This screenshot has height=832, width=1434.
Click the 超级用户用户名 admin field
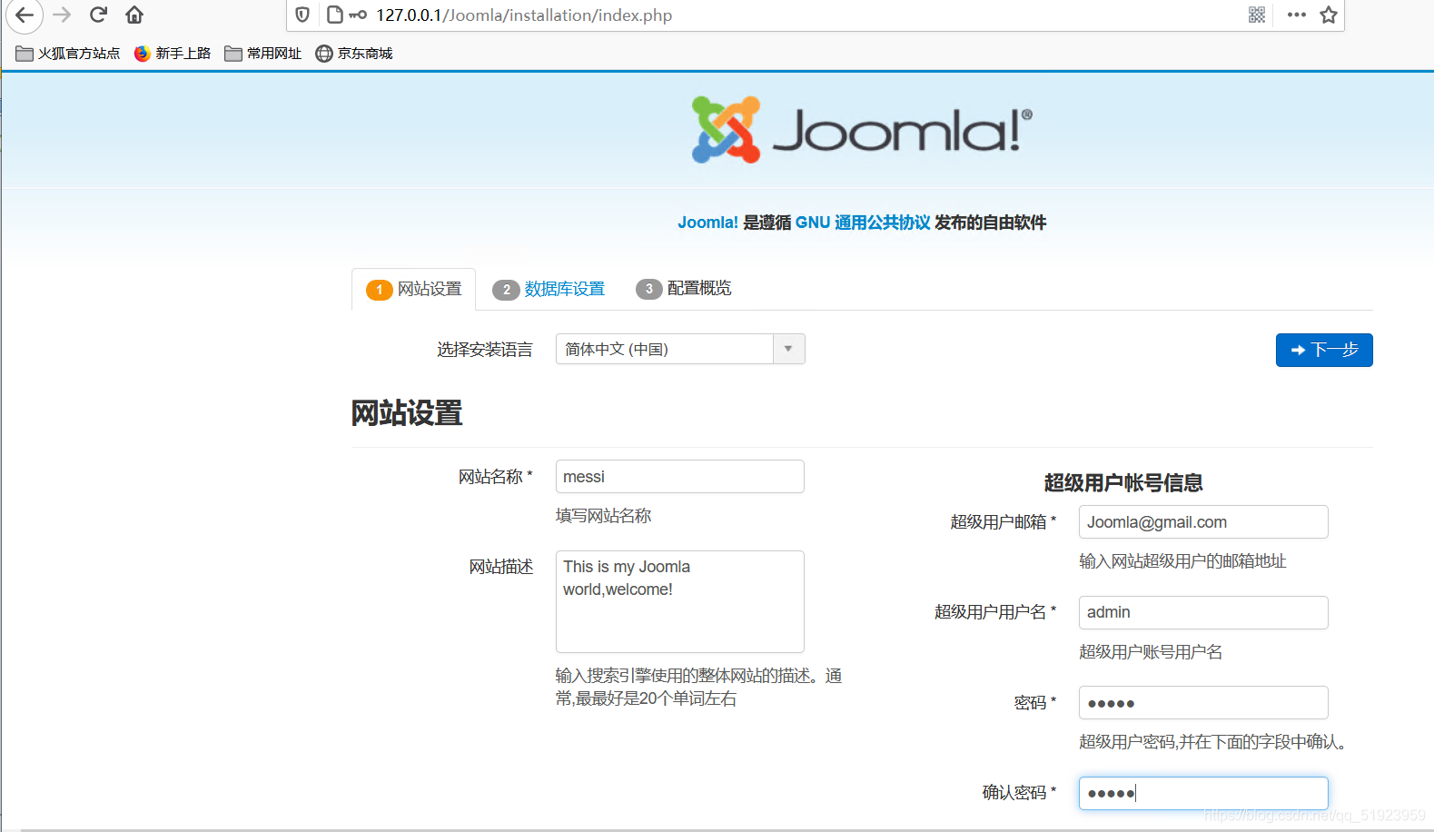tap(1203, 612)
